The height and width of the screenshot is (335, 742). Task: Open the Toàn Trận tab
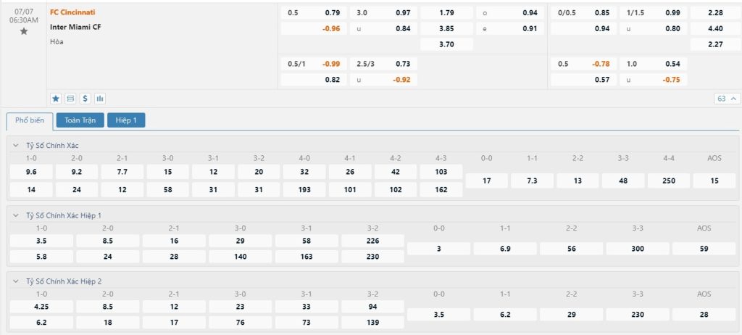point(80,120)
